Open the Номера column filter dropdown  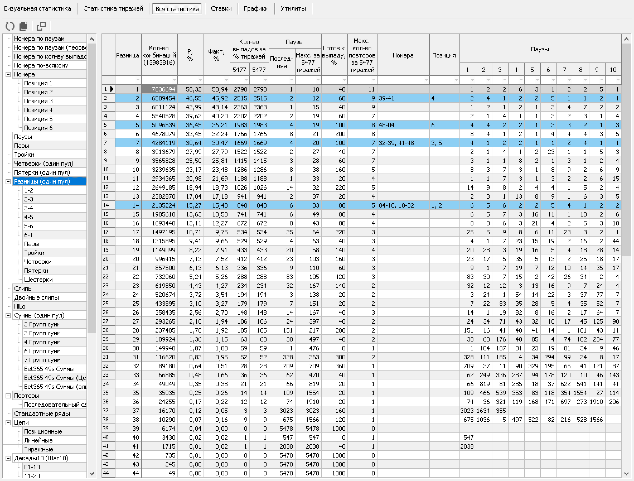click(426, 80)
